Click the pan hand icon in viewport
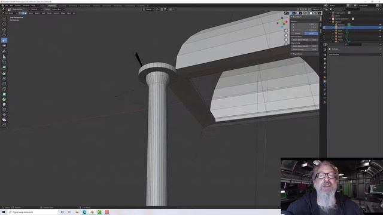Image resolution: width=383 pixels, height=215 pixels. coord(286,35)
